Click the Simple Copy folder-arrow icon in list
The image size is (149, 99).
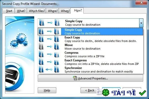pyautogui.click(x=49, y=31)
